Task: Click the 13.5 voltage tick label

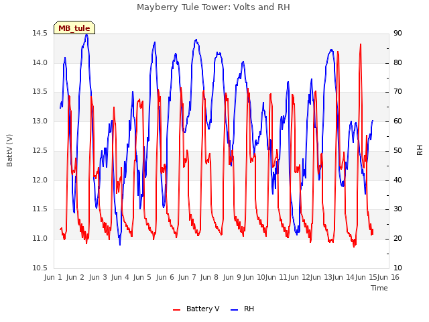Action: click(x=40, y=92)
